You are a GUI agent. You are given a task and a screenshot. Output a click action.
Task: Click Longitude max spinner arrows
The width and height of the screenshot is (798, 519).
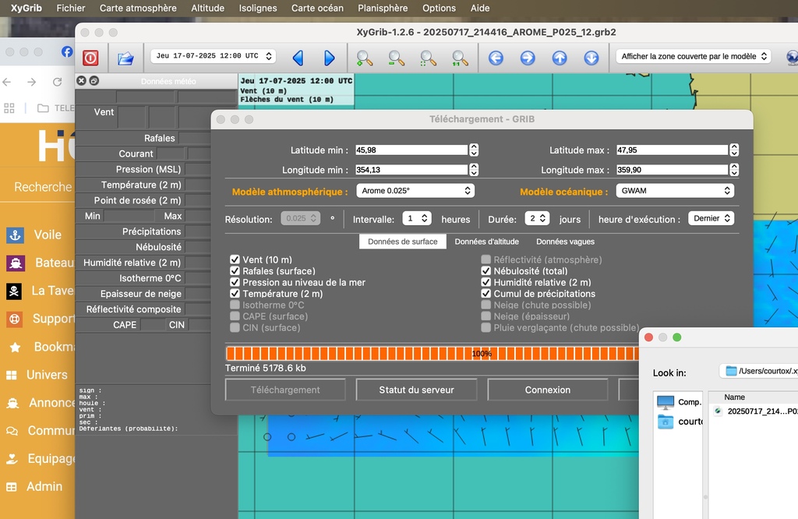pyautogui.click(x=734, y=170)
